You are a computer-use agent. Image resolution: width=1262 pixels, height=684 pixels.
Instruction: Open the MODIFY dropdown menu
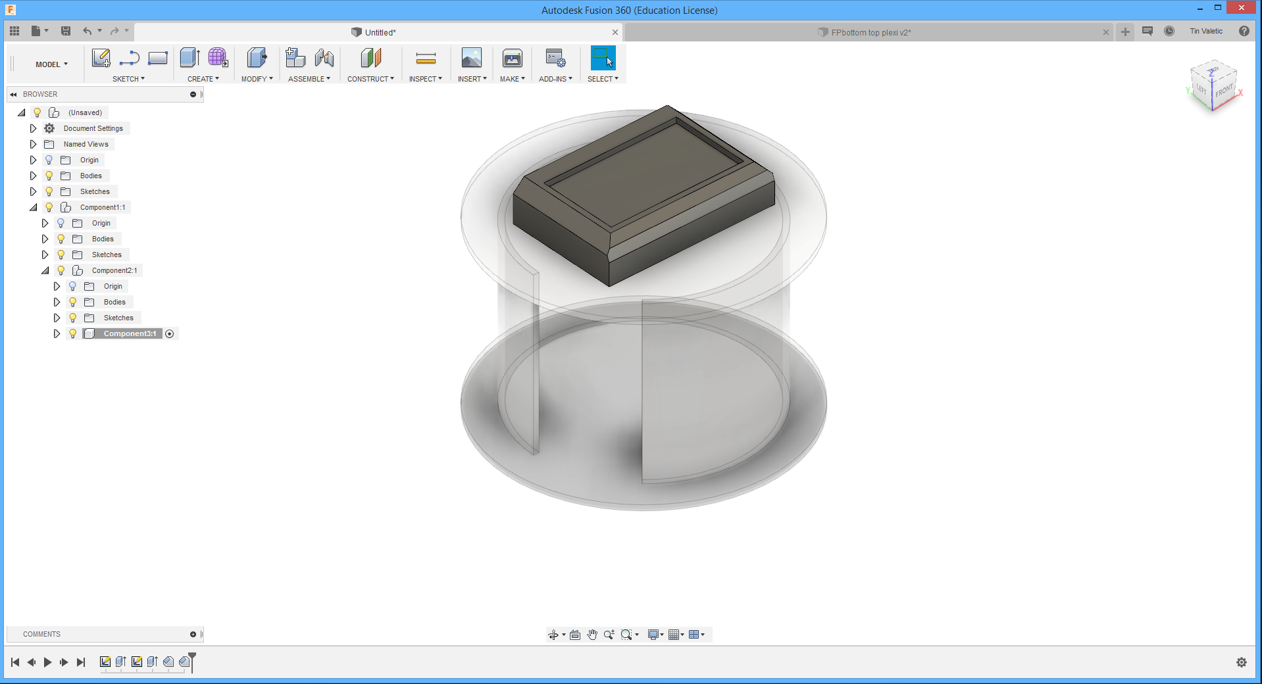257,79
